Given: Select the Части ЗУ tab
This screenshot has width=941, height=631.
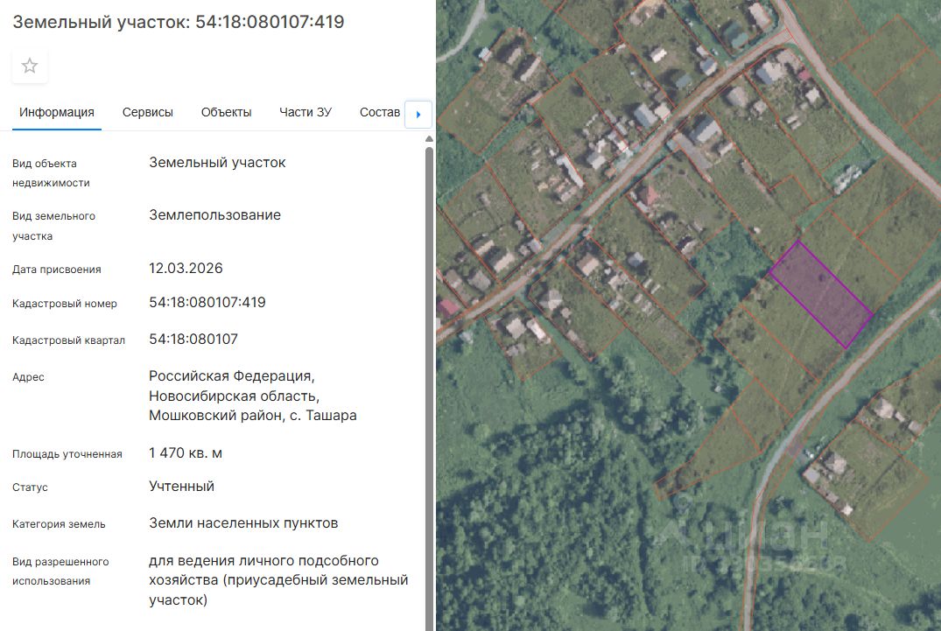Looking at the screenshot, I should coord(305,112).
